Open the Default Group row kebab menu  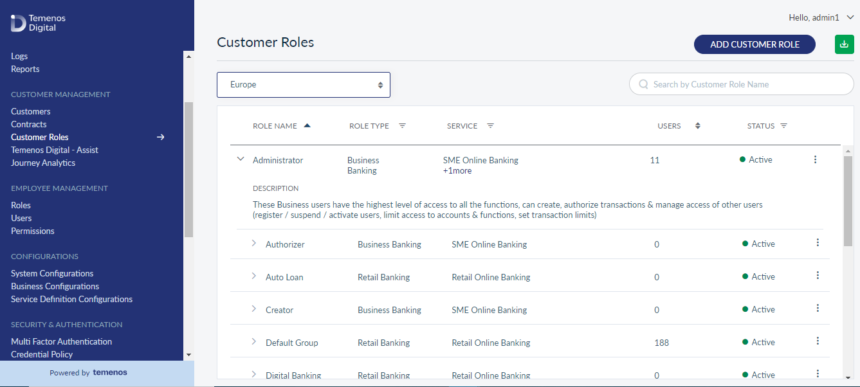click(818, 341)
